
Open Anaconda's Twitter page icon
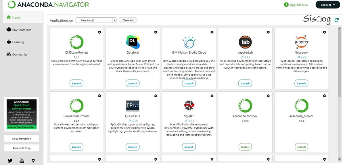(10, 160)
